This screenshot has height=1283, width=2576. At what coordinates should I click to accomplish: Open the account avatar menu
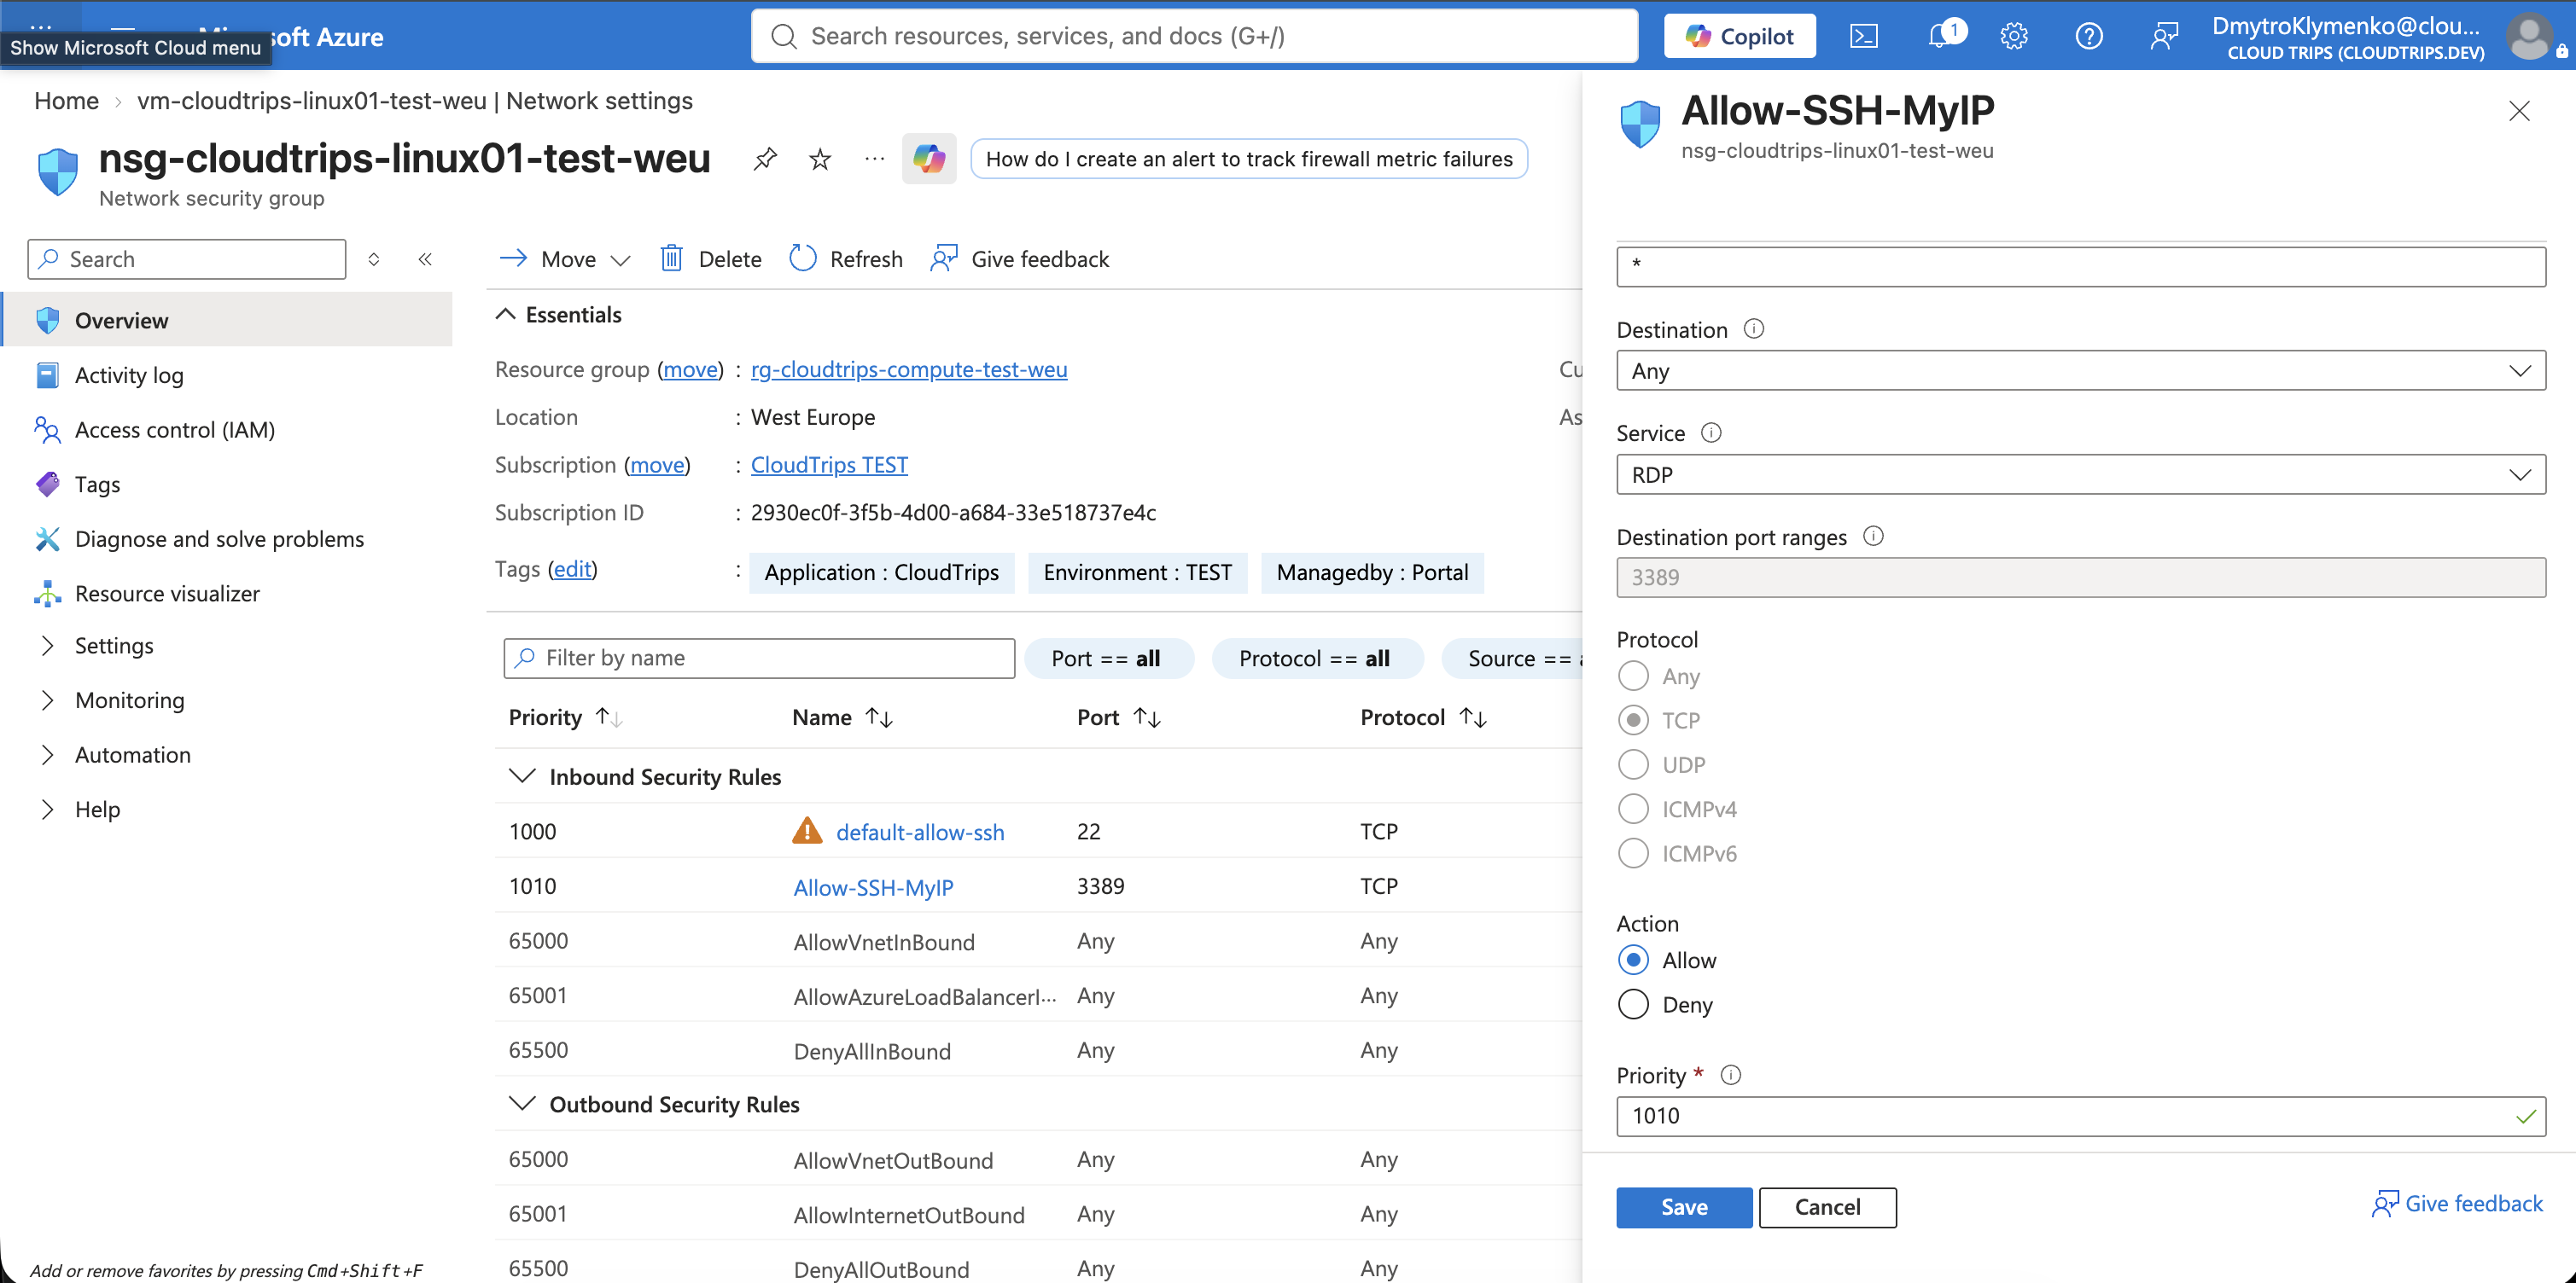[x=2529, y=37]
